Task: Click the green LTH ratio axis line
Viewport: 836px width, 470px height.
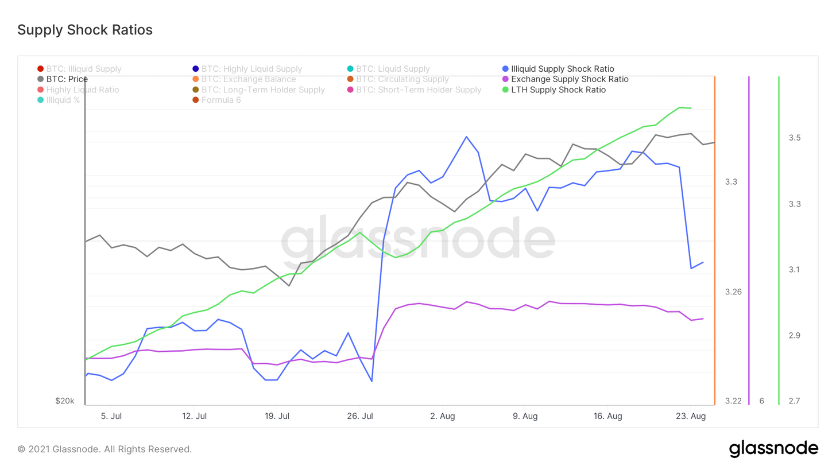Action: (x=779, y=241)
